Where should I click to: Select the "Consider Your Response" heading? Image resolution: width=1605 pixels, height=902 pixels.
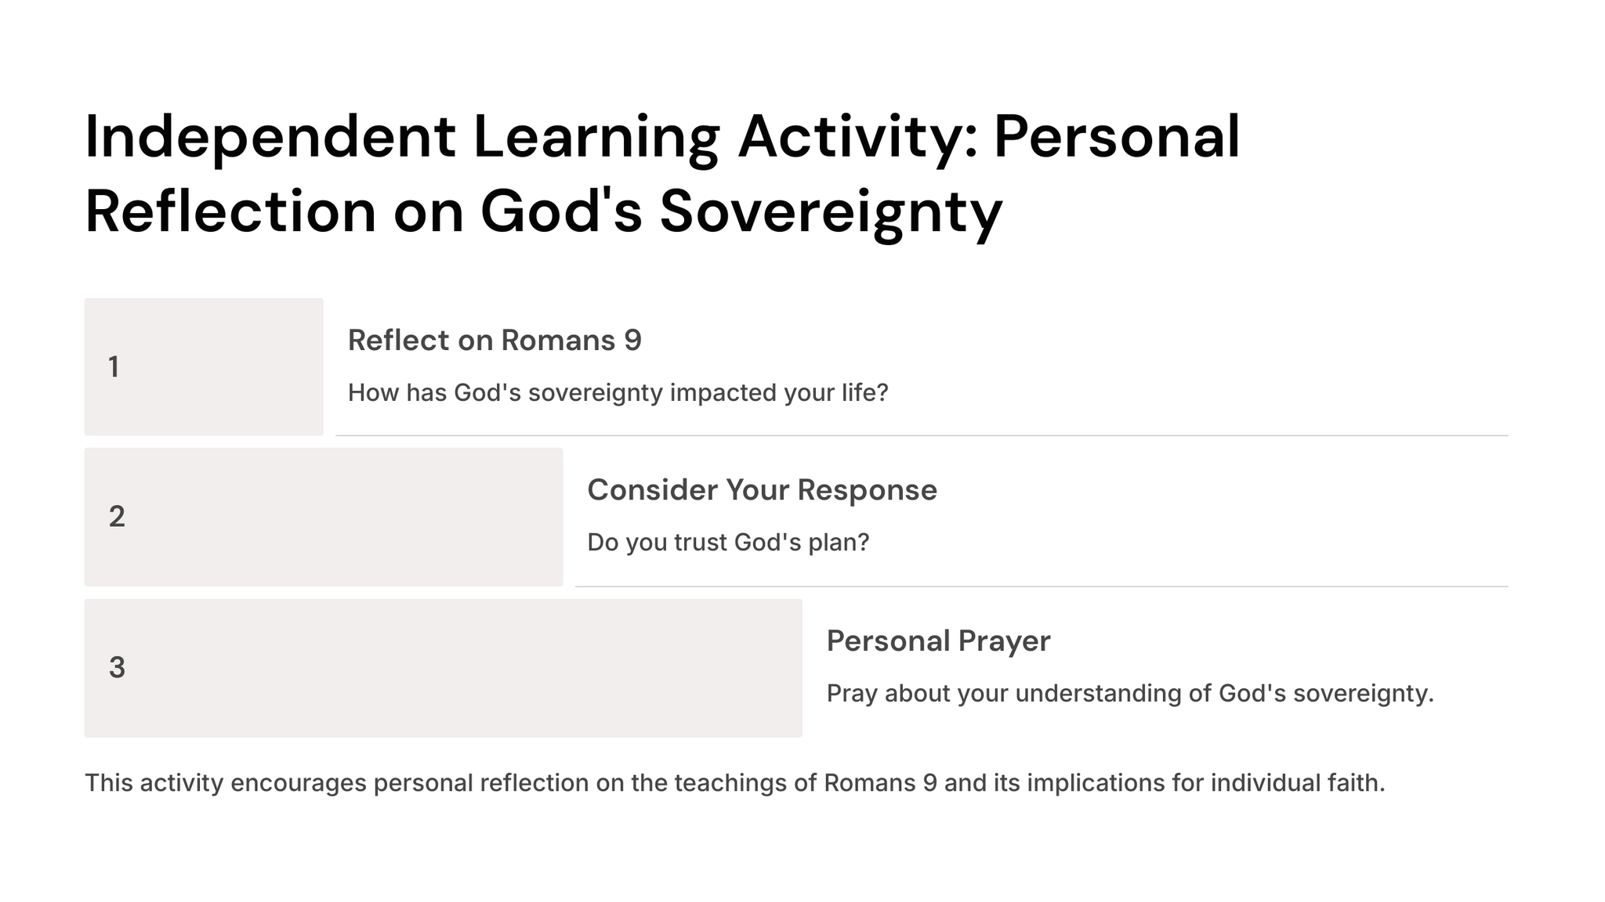[762, 490]
